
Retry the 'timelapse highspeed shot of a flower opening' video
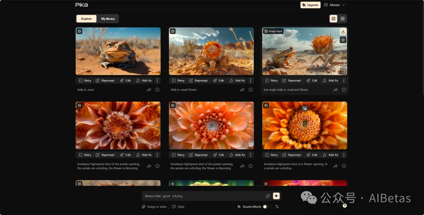pos(271,155)
